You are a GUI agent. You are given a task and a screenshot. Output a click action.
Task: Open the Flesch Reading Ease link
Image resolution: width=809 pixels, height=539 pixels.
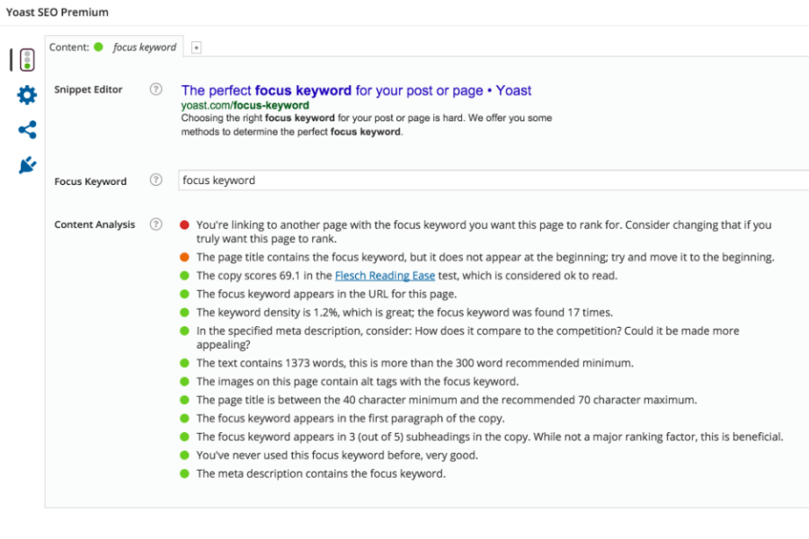click(385, 276)
